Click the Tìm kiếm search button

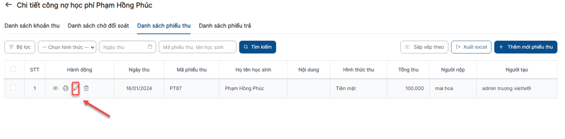point(257,47)
